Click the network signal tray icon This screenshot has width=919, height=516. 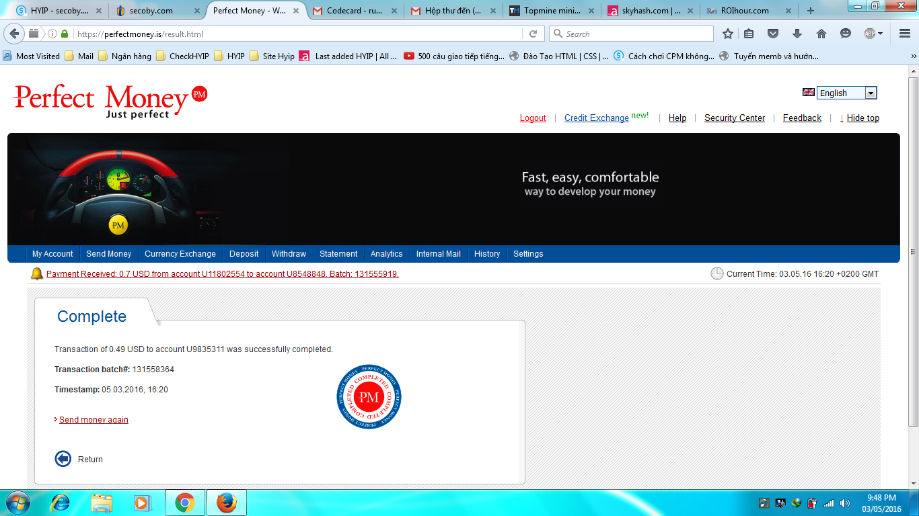coord(829,503)
